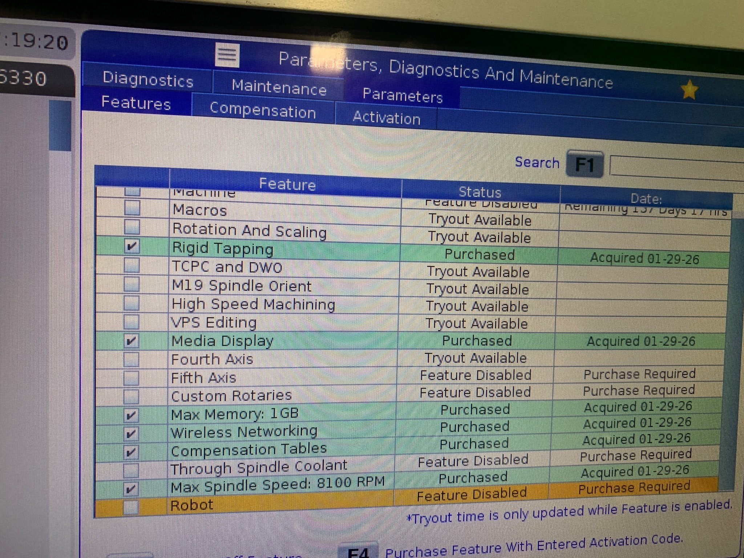Viewport: 744px width, 558px height.
Task: Switch to the Diagnostics tab
Action: tap(147, 80)
